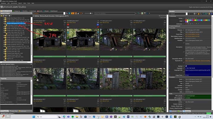
Task: Open Windows Start menu
Action: [x=34, y=117]
